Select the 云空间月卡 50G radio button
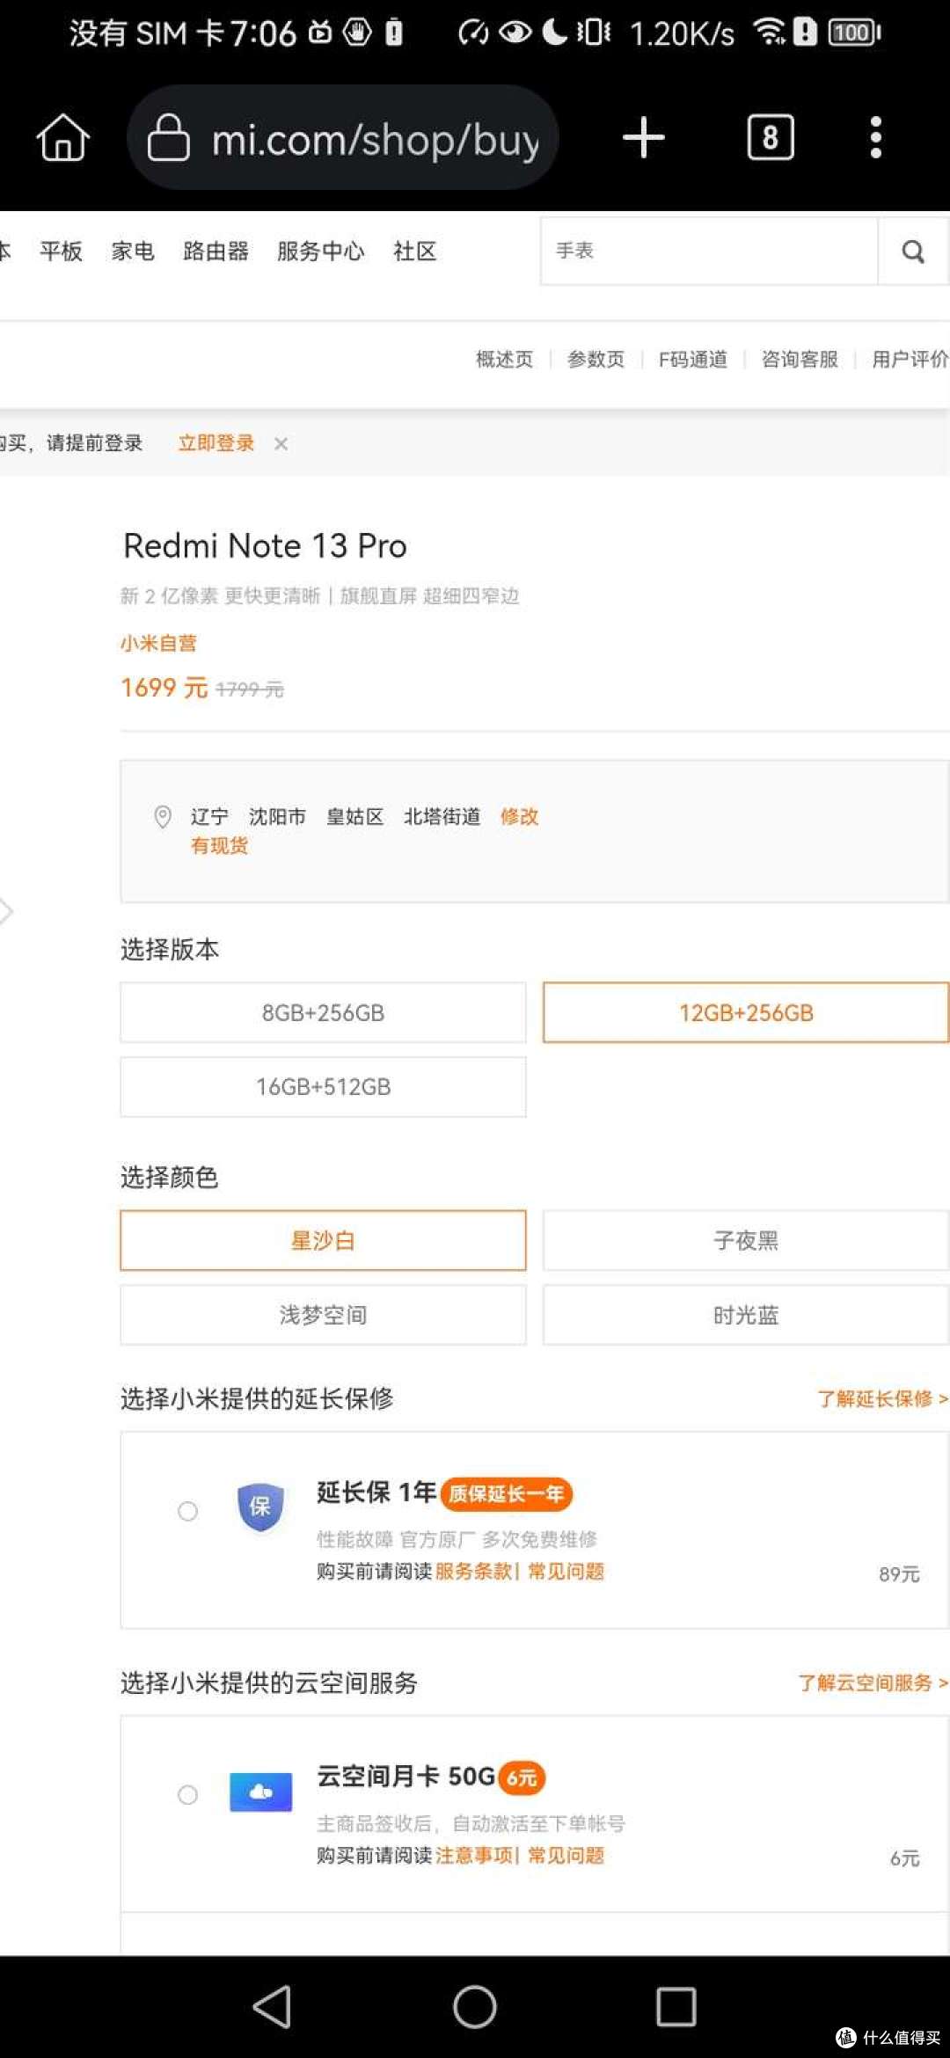The width and height of the screenshot is (950, 2058). [187, 1795]
